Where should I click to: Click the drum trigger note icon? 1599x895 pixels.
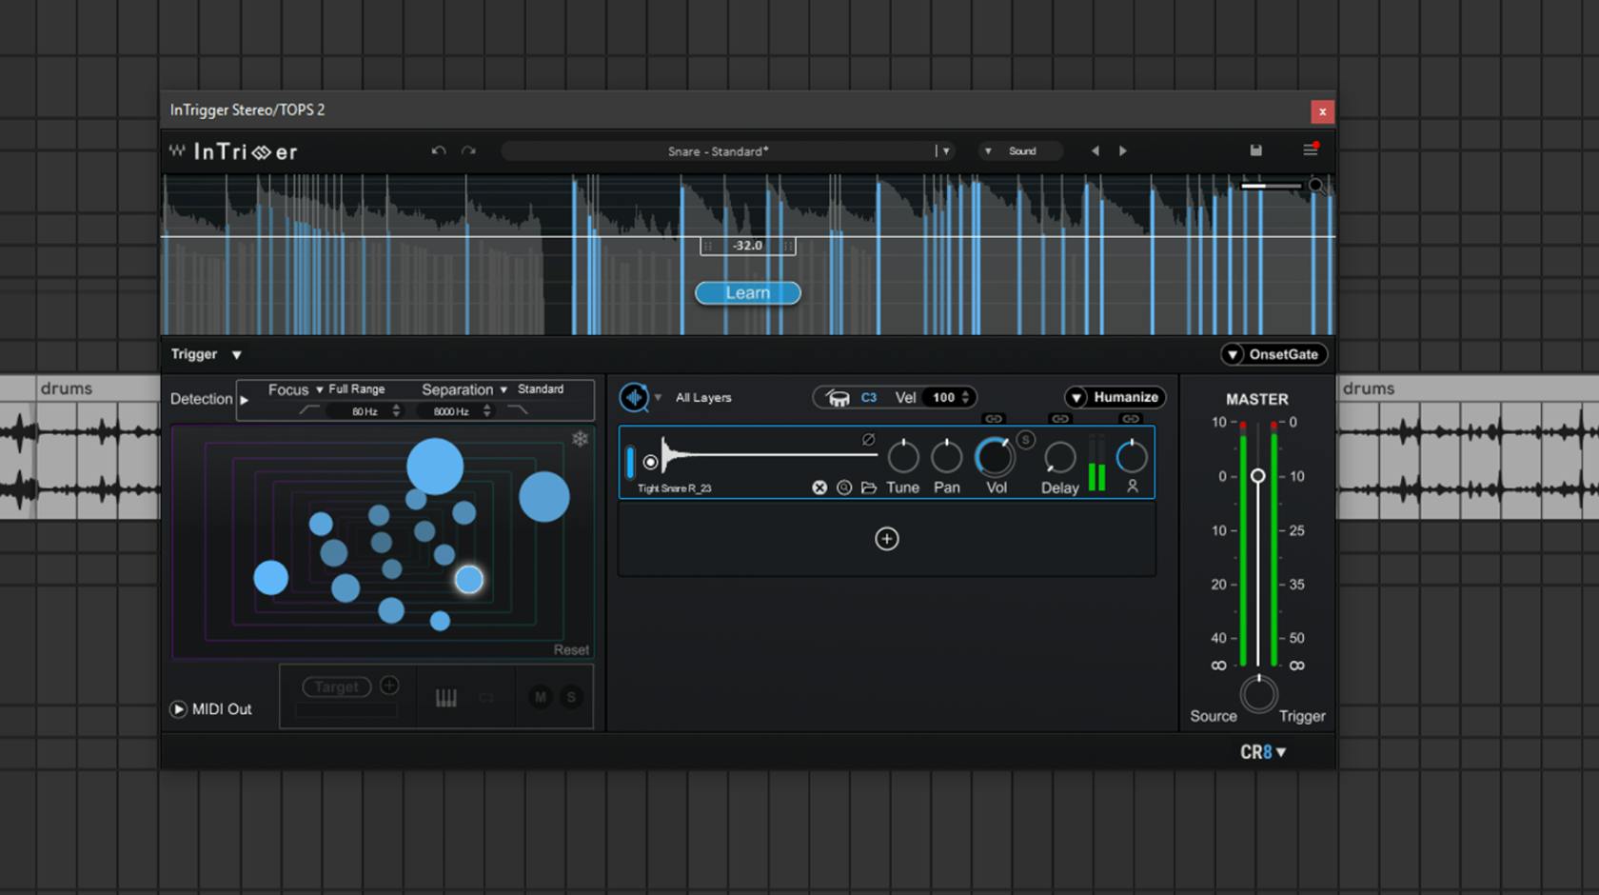[838, 398]
